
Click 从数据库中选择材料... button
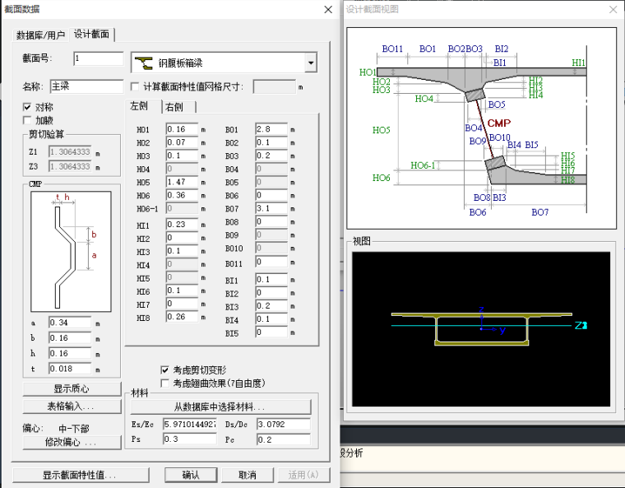click(220, 407)
